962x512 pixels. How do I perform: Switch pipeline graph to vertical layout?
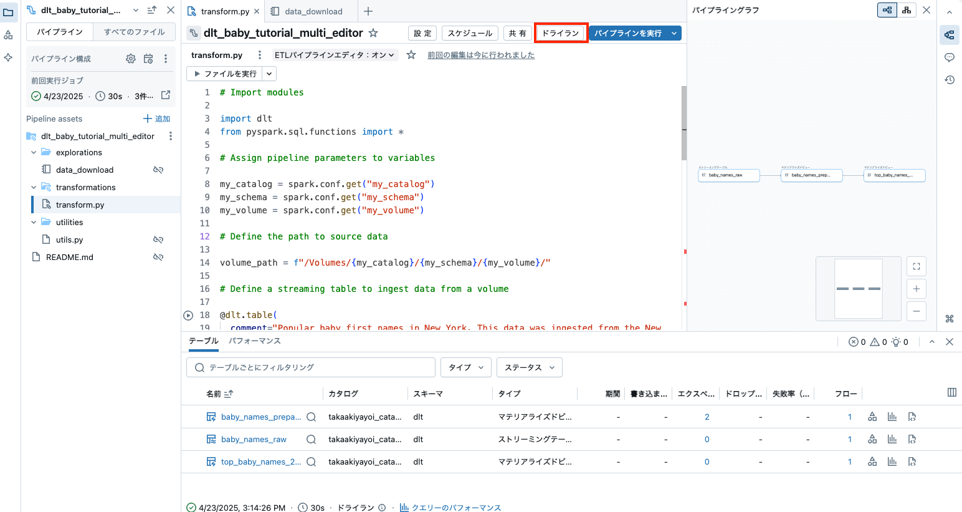pos(907,10)
